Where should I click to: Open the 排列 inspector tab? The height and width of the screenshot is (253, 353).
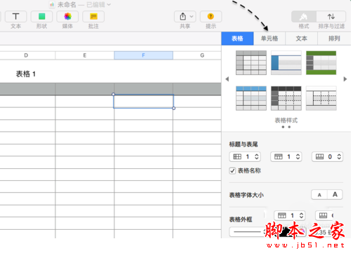click(x=334, y=39)
